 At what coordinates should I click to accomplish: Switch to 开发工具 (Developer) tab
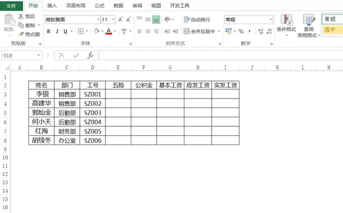click(180, 6)
